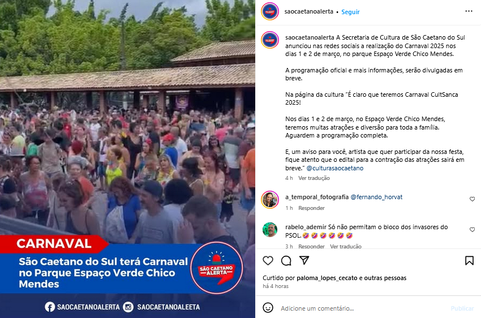Share post via paper plane icon
This screenshot has height=318, width=481.
click(304, 260)
